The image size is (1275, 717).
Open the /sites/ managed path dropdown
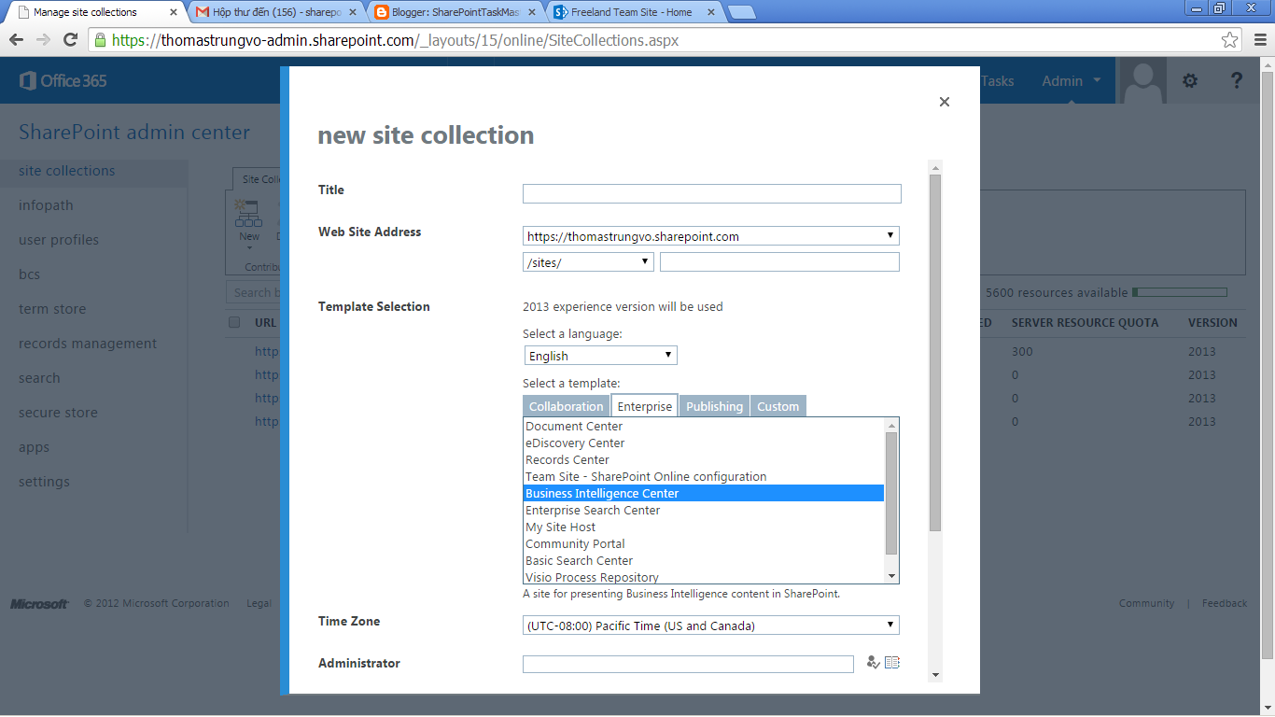tap(588, 262)
